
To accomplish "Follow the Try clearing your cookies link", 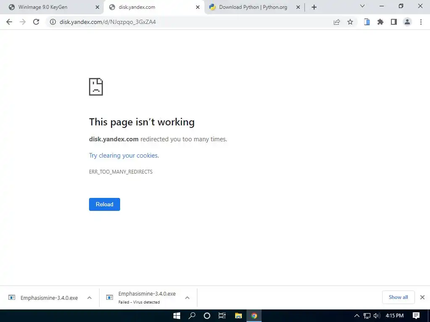I will (x=124, y=156).
